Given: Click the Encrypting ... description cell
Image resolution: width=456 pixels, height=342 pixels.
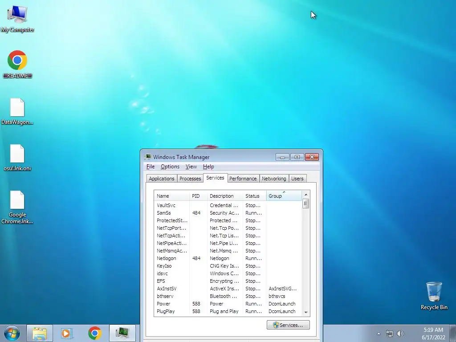Looking at the screenshot, I should [224, 281].
